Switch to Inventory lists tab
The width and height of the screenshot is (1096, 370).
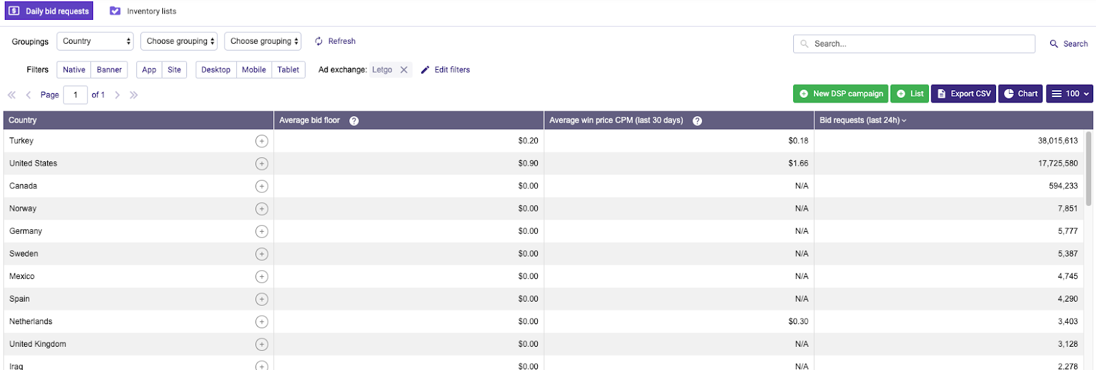[x=143, y=11]
